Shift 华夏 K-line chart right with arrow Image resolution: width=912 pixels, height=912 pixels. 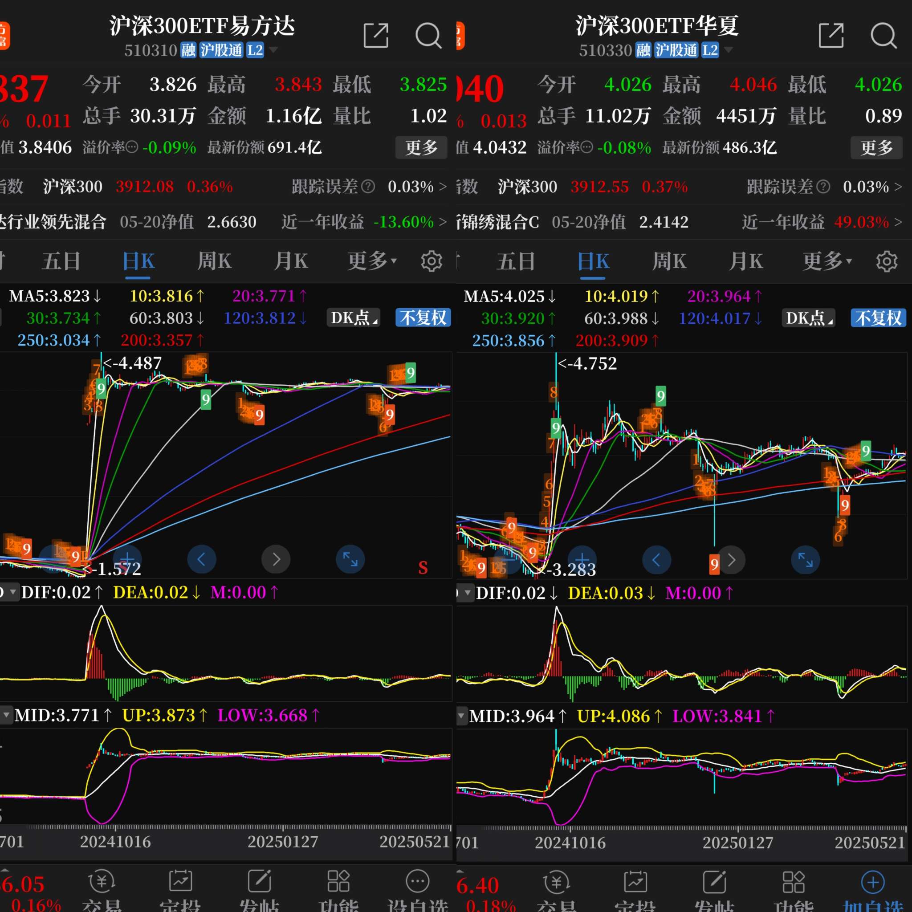[x=731, y=559]
